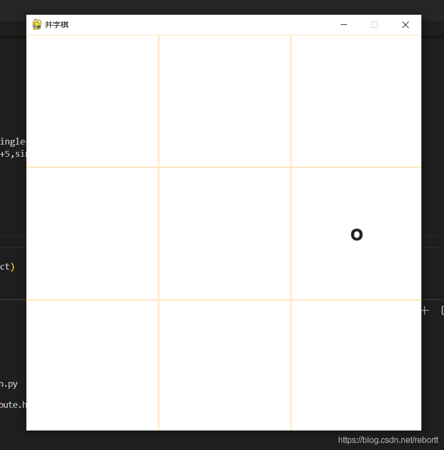
Task: Choose the bottom-left cell of the grid
Action: tap(92, 365)
